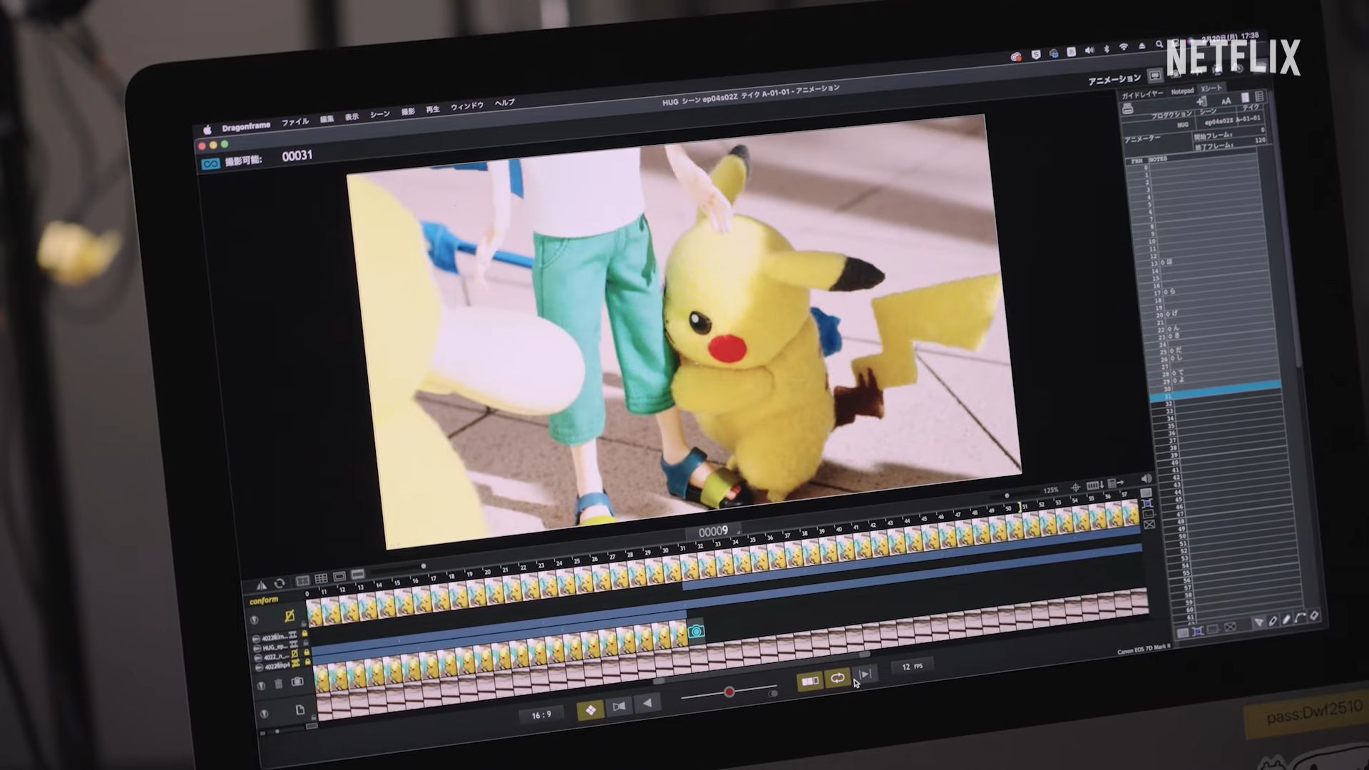Screen dimensions: 1369x770
Task: Click the add column icon in X-sheet
Action: (x=1201, y=102)
